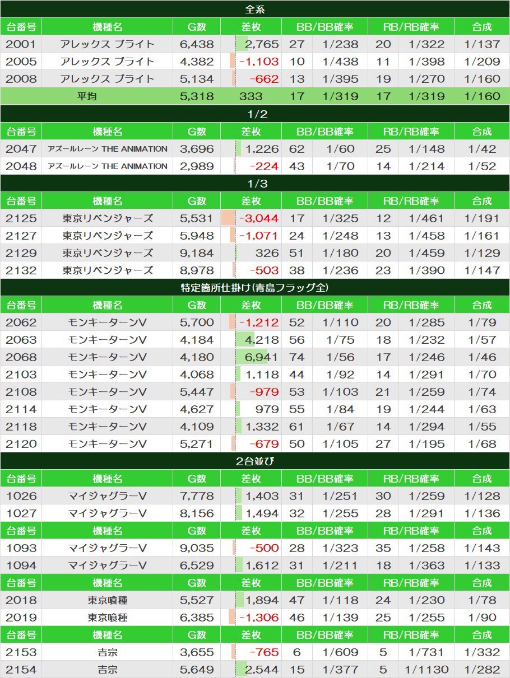Click the 4,218 difference value
Image resolution: width=510 pixels, height=678 pixels.
coord(262,339)
